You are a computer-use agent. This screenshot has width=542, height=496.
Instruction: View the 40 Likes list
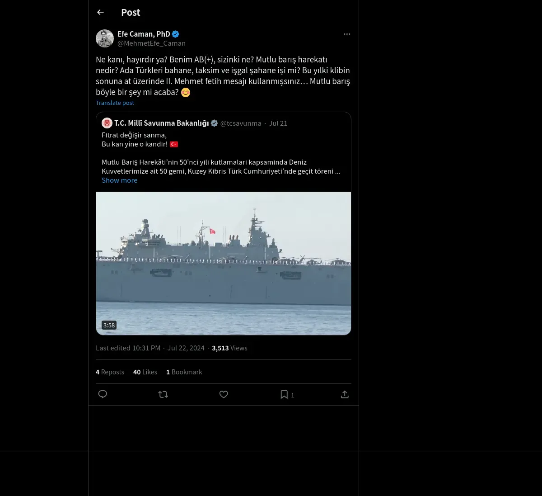145,372
